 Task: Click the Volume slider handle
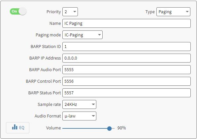click(x=110, y=128)
